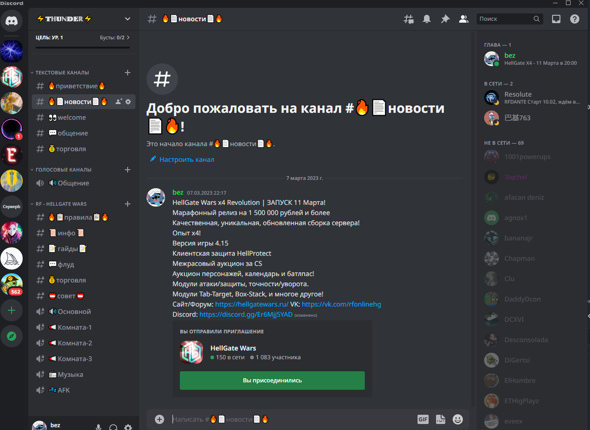
Task: Collapse the ГОЛОСОВЫЕ КАНАЛЫ category
Action: pos(61,170)
